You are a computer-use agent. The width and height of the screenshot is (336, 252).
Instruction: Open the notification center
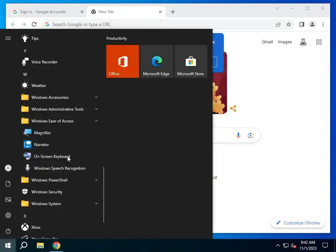[325, 245]
